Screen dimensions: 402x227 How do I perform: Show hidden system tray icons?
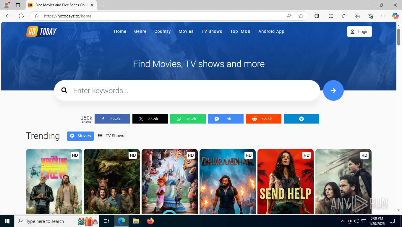(x=343, y=221)
